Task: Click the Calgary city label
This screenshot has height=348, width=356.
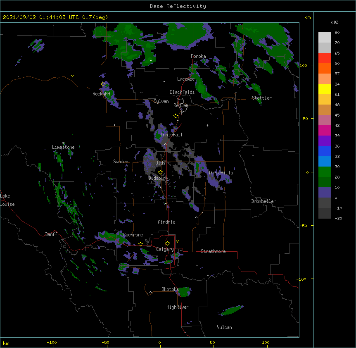Action: coord(165,249)
